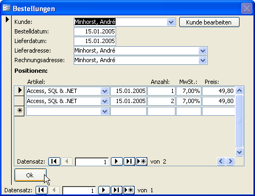
Task: Click record number box in main navigation
Action: tap(79, 191)
